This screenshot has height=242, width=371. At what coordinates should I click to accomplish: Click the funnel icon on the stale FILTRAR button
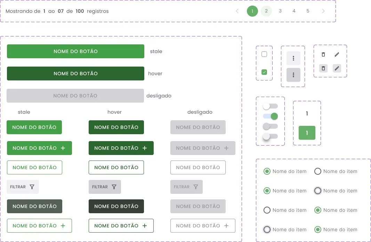[x=32, y=187]
